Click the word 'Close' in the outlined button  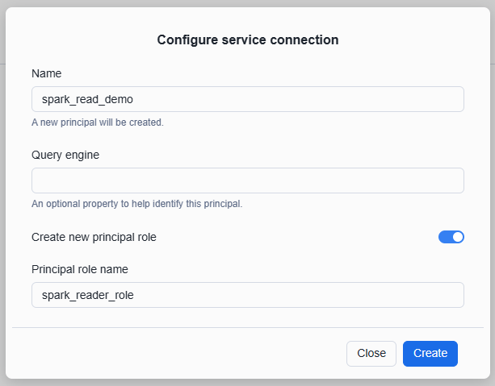click(371, 353)
